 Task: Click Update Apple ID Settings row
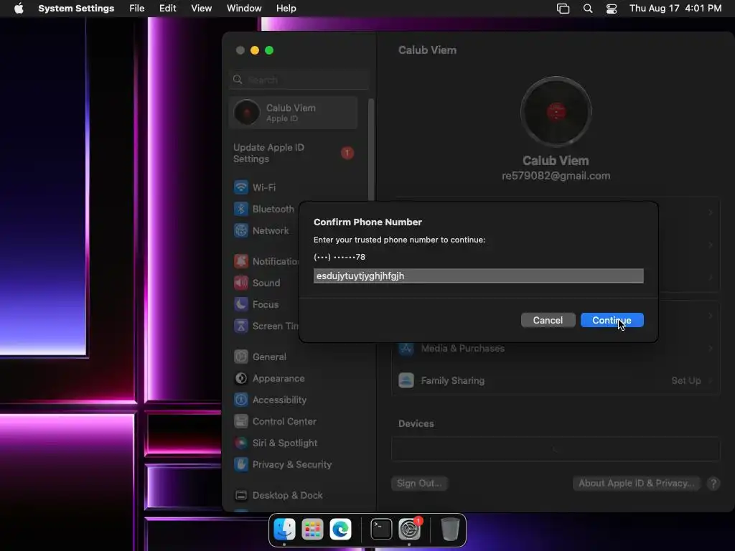click(x=293, y=153)
